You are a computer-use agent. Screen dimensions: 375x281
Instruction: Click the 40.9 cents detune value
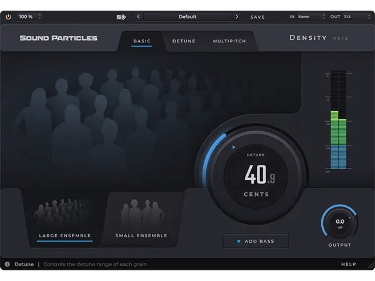pyautogui.click(x=260, y=175)
